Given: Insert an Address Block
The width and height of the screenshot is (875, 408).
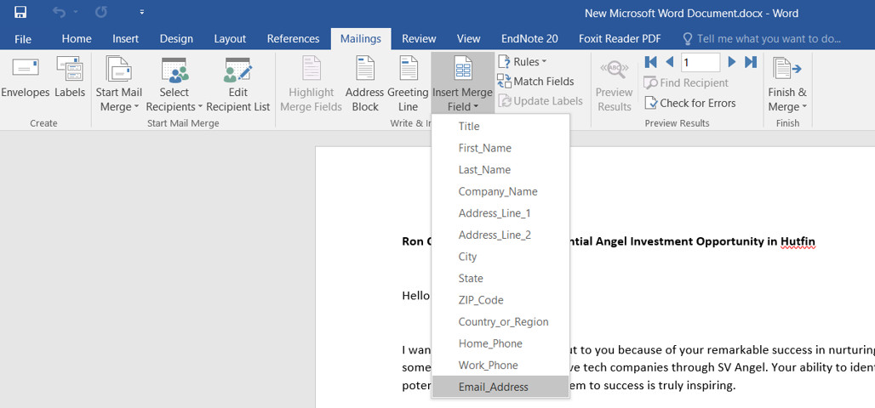Looking at the screenshot, I should click(365, 84).
